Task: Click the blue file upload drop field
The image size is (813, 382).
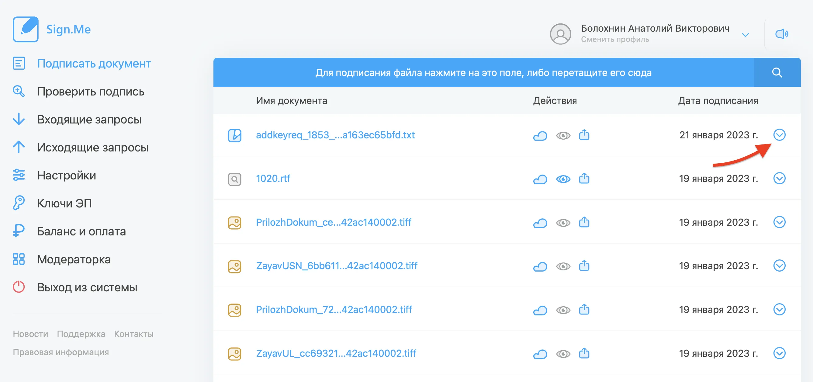Action: click(483, 73)
